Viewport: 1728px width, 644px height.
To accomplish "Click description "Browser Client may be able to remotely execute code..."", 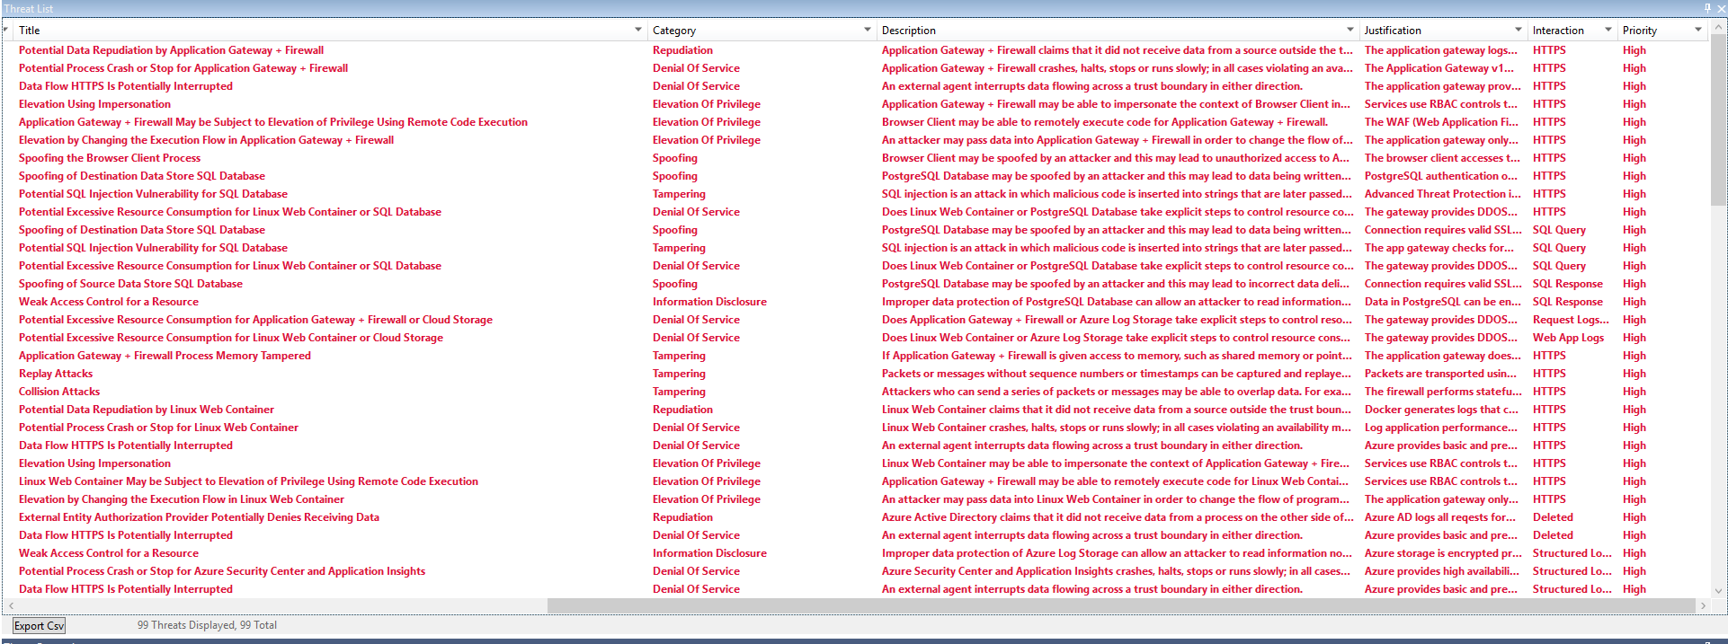I will point(1105,122).
